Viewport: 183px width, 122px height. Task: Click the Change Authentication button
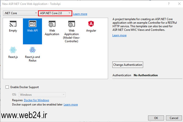(x=128, y=65)
